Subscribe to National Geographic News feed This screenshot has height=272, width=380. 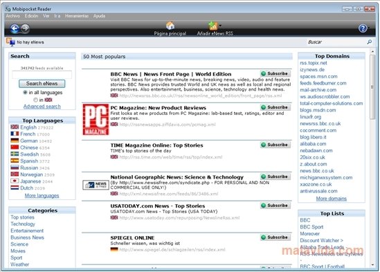click(x=275, y=176)
